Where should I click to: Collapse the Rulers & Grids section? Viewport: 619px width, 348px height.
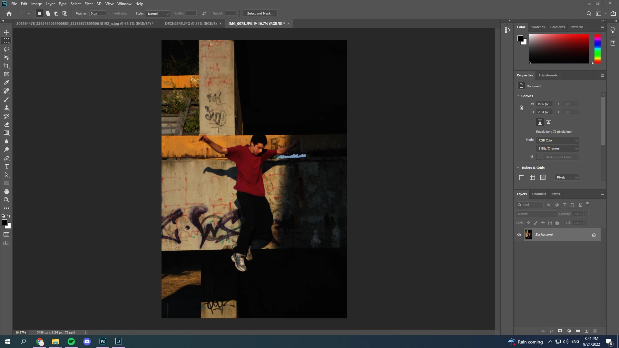coord(518,168)
